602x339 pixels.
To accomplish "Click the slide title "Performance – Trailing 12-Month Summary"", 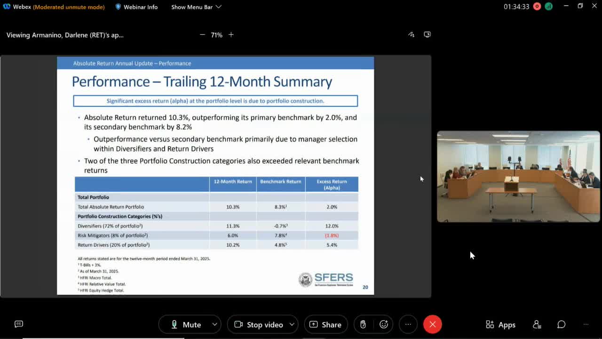I will point(202,81).
